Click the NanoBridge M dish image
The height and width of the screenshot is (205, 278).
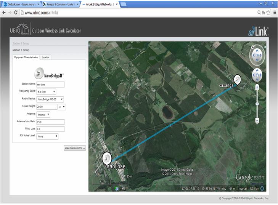pyautogui.click(x=39, y=73)
